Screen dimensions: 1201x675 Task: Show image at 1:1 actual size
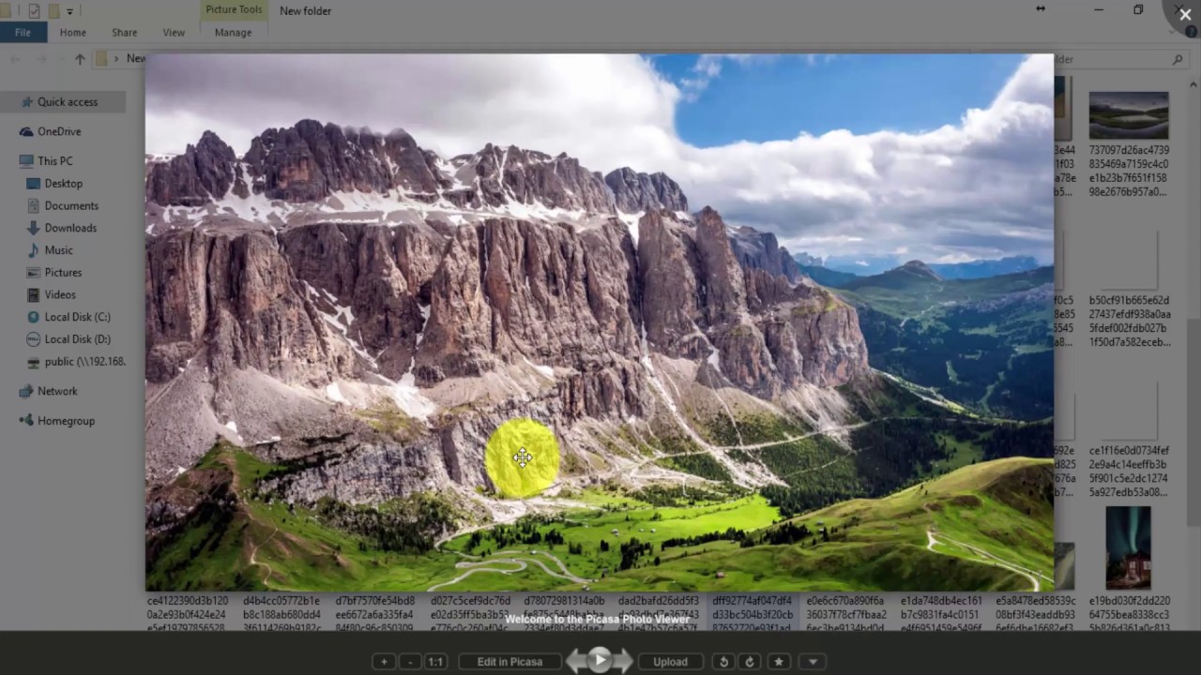point(435,662)
